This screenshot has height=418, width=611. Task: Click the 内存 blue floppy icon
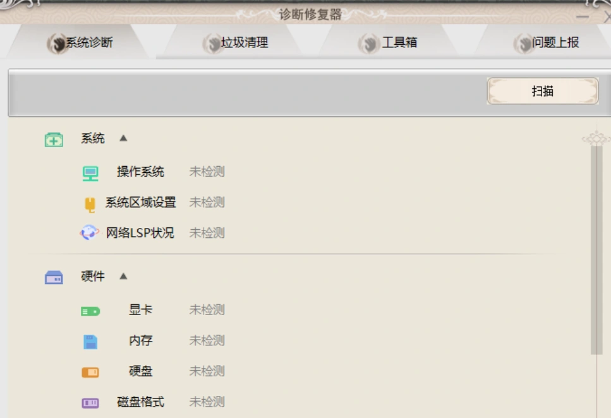tap(90, 342)
